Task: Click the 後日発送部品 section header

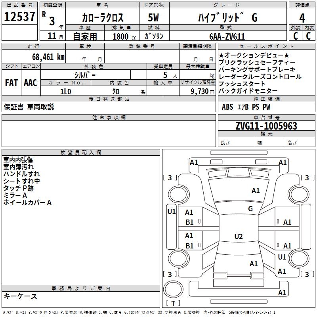Action: [109, 99]
